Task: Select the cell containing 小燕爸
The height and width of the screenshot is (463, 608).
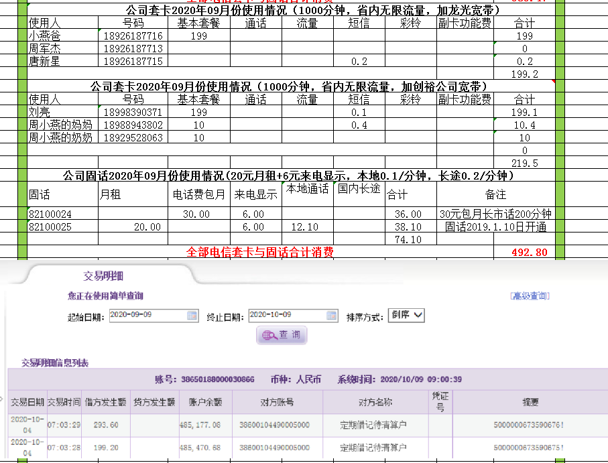Action: (62, 36)
